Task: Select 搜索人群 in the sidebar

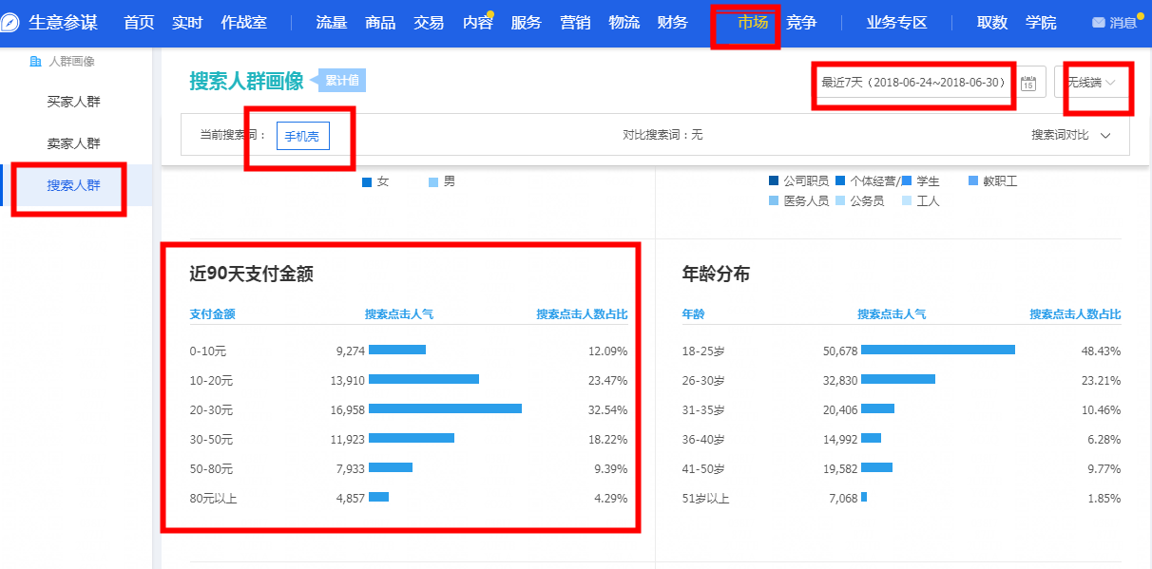Action: 73,185
